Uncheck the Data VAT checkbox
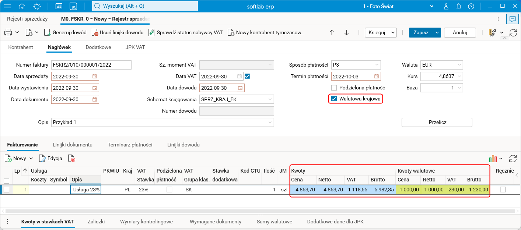This screenshot has width=521, height=230. click(x=248, y=77)
